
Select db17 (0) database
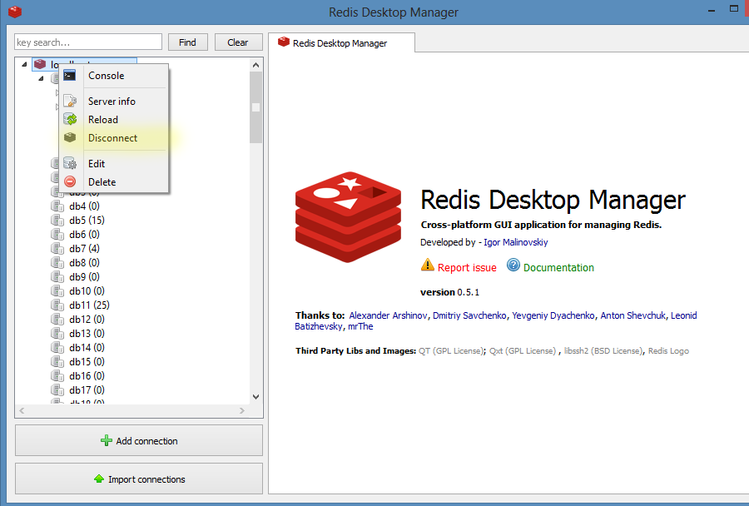[x=87, y=389]
